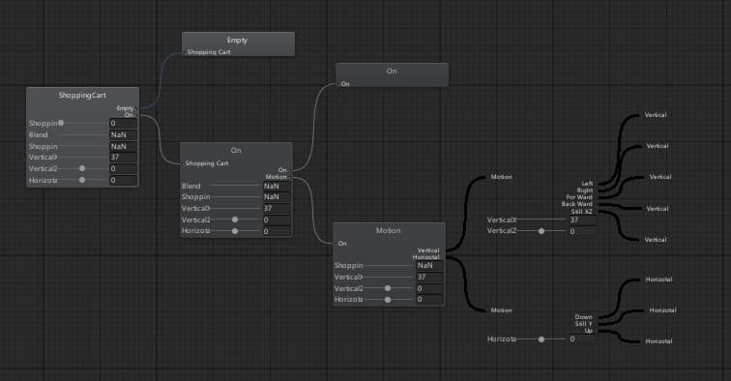Click the Still XZ motion port label
The width and height of the screenshot is (731, 381).
[x=581, y=211]
